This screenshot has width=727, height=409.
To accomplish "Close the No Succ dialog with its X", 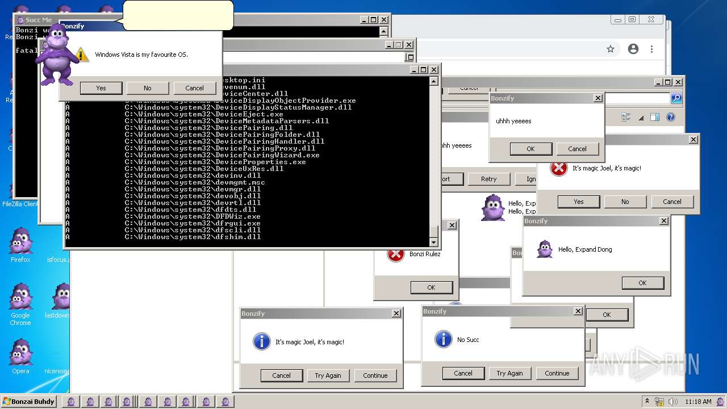I will 578,311.
